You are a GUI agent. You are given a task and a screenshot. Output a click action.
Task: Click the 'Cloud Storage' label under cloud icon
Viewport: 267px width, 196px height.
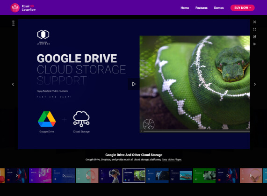pyautogui.click(x=81, y=131)
